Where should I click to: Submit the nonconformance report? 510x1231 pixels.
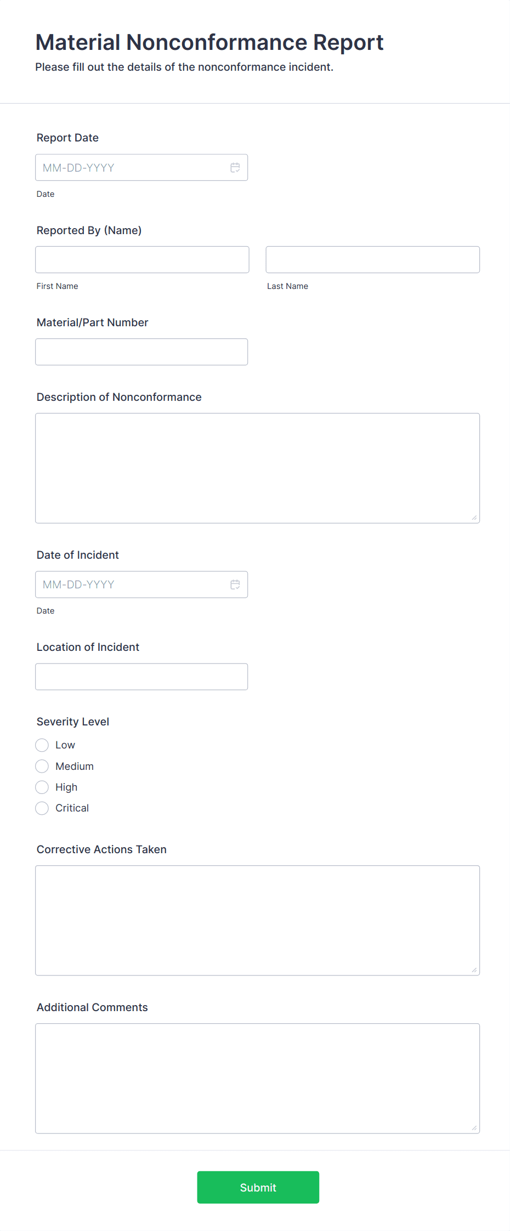[x=258, y=1187]
